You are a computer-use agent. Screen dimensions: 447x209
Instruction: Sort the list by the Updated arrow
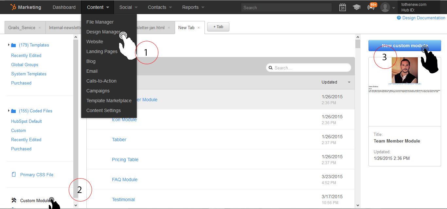pyautogui.click(x=349, y=82)
